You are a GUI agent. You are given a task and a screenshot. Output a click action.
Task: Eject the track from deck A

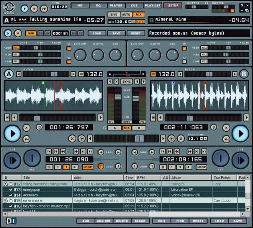[27, 128]
